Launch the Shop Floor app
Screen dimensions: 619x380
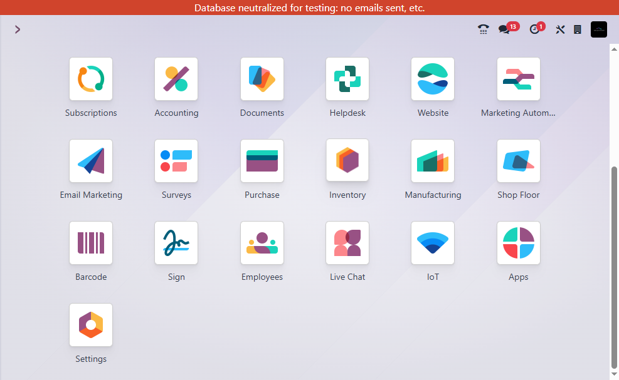point(518,161)
